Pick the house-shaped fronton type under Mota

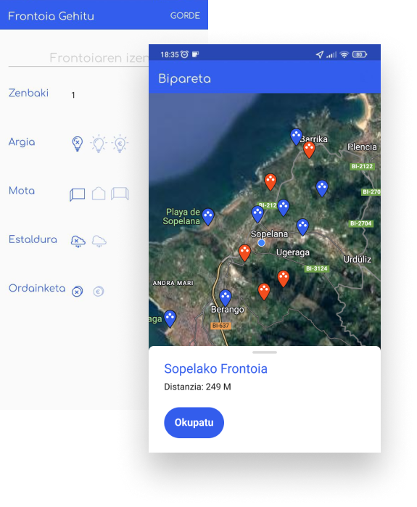(99, 194)
